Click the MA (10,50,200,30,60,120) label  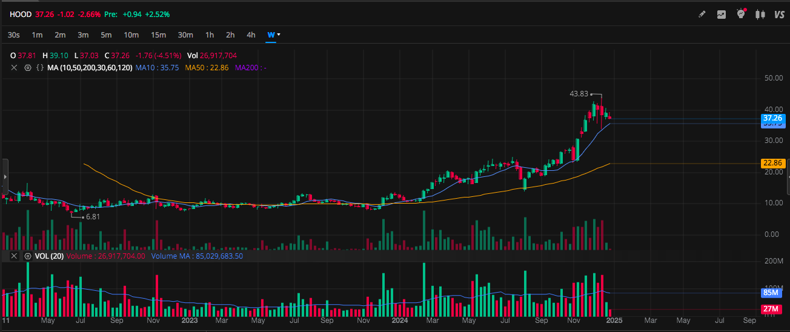[x=90, y=67]
